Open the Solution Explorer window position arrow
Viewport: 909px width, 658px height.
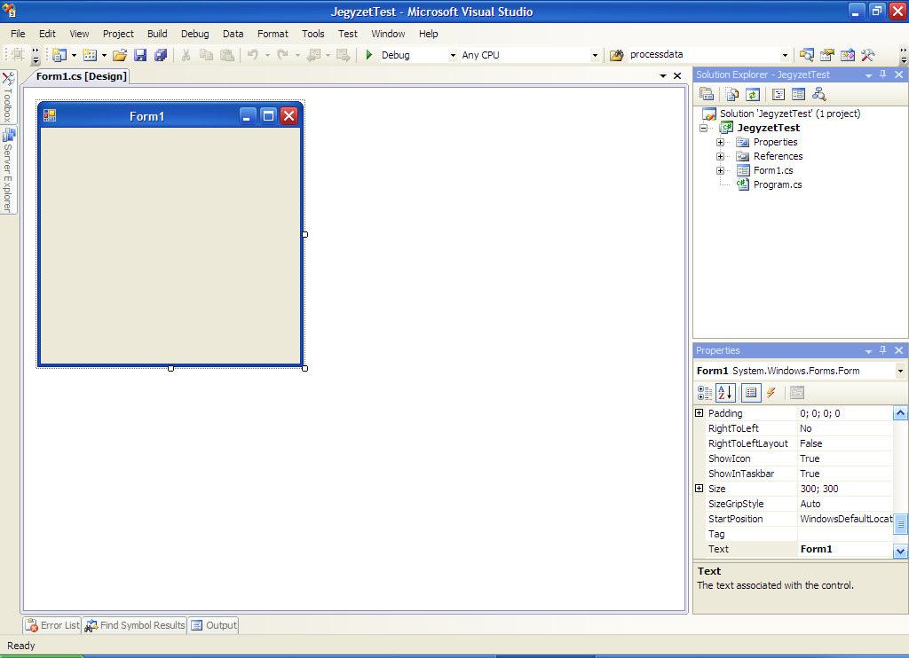coord(868,74)
